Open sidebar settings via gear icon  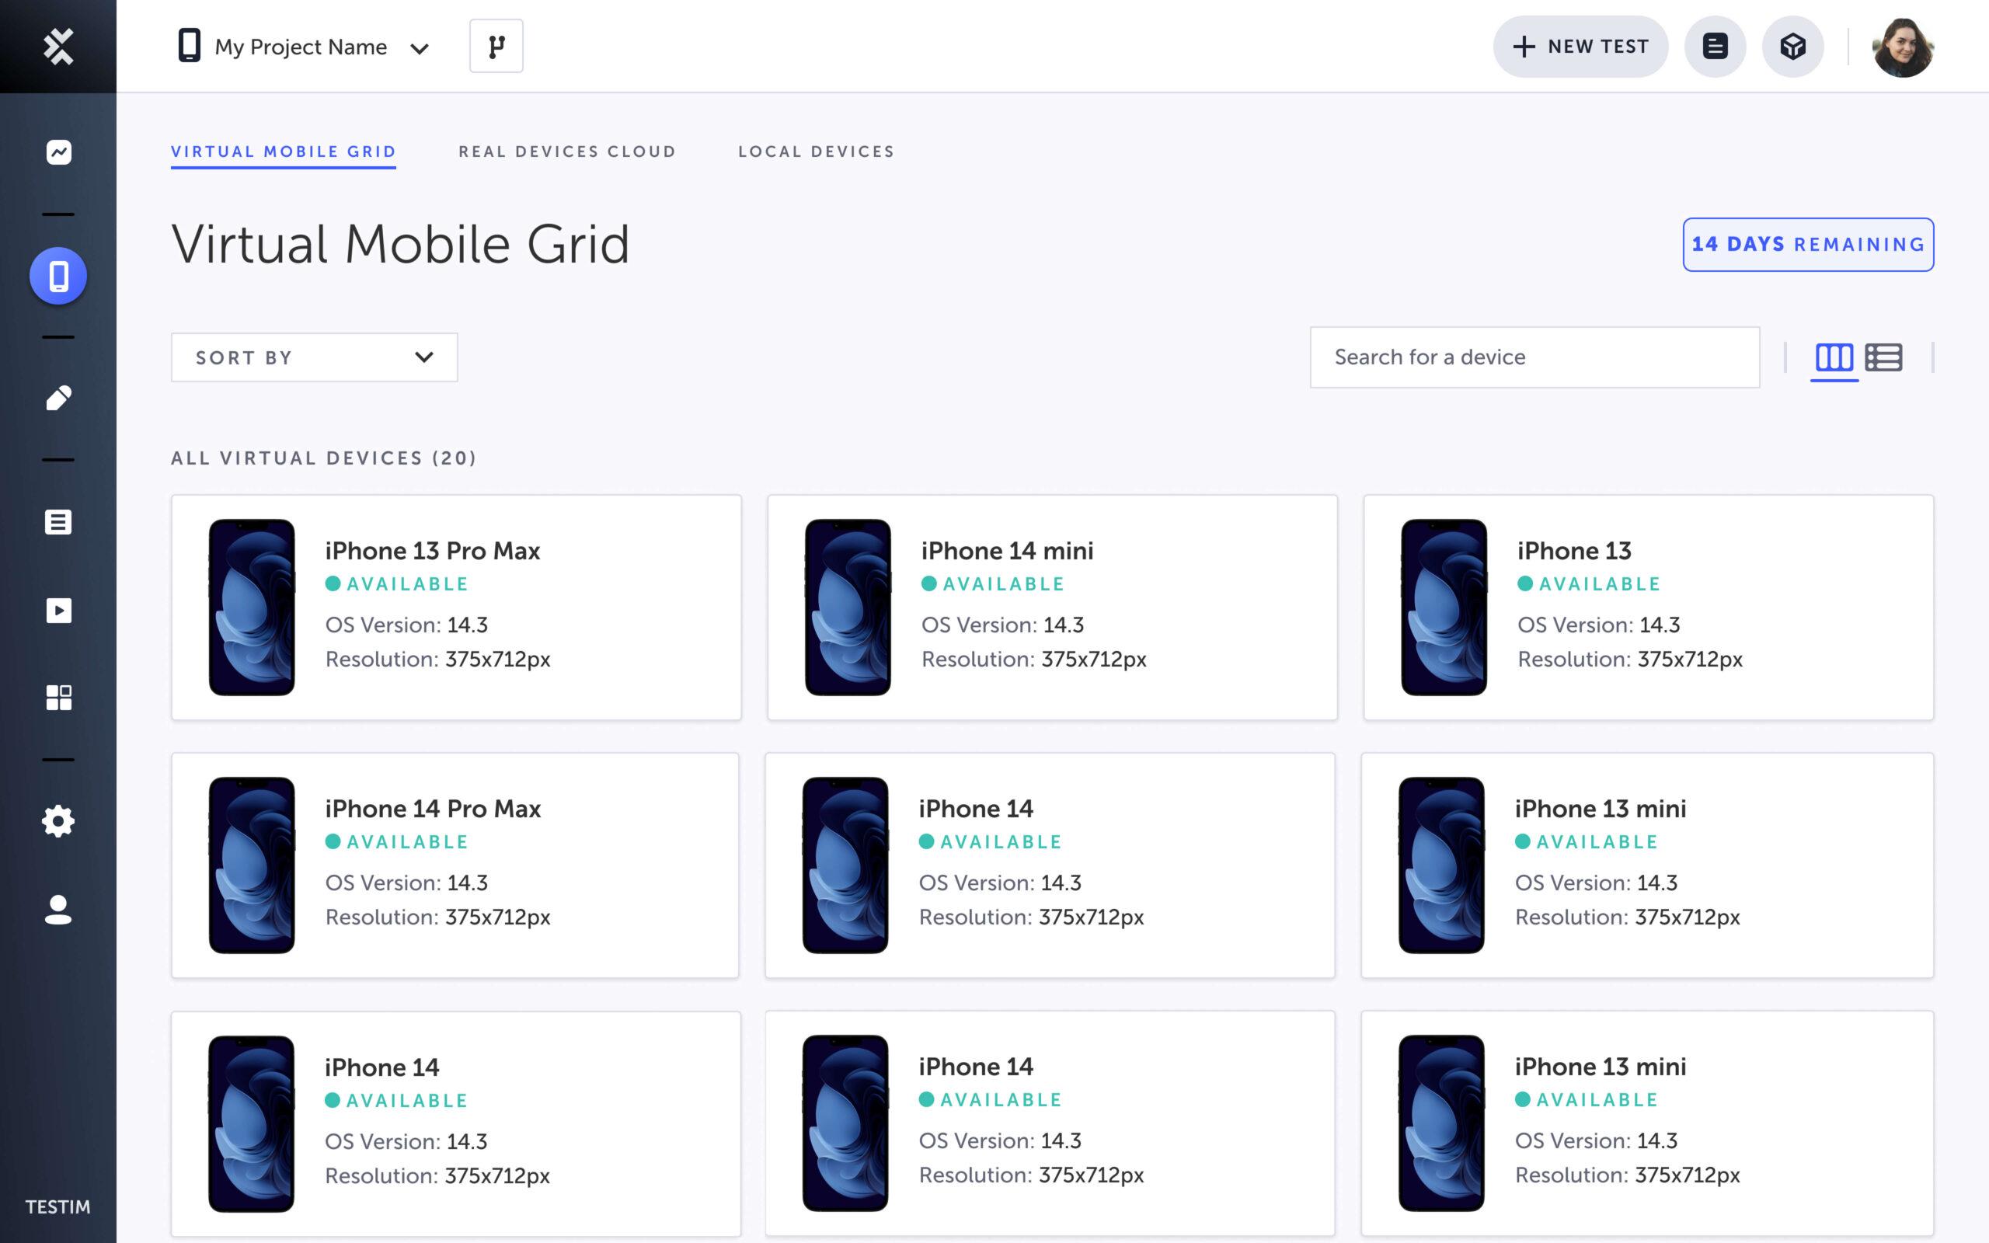coord(57,820)
